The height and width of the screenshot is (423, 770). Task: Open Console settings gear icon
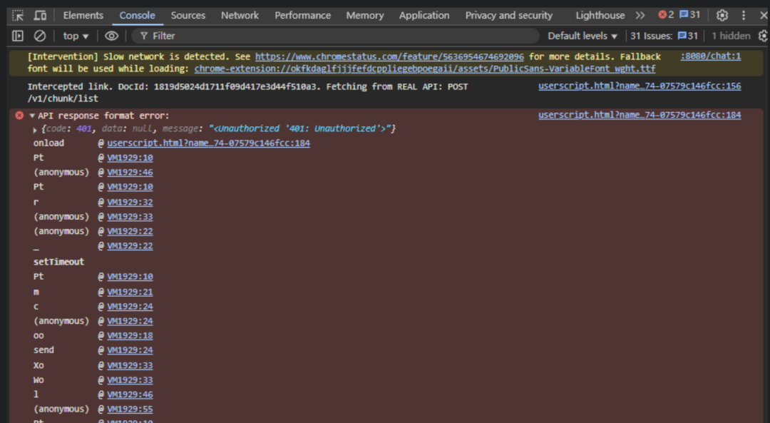(x=763, y=36)
